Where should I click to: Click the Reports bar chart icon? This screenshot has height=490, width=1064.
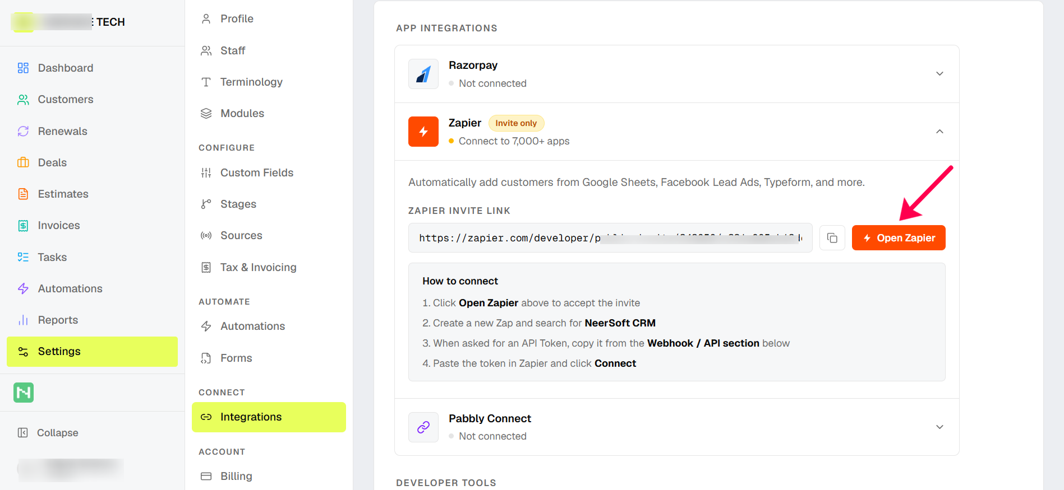pos(23,320)
